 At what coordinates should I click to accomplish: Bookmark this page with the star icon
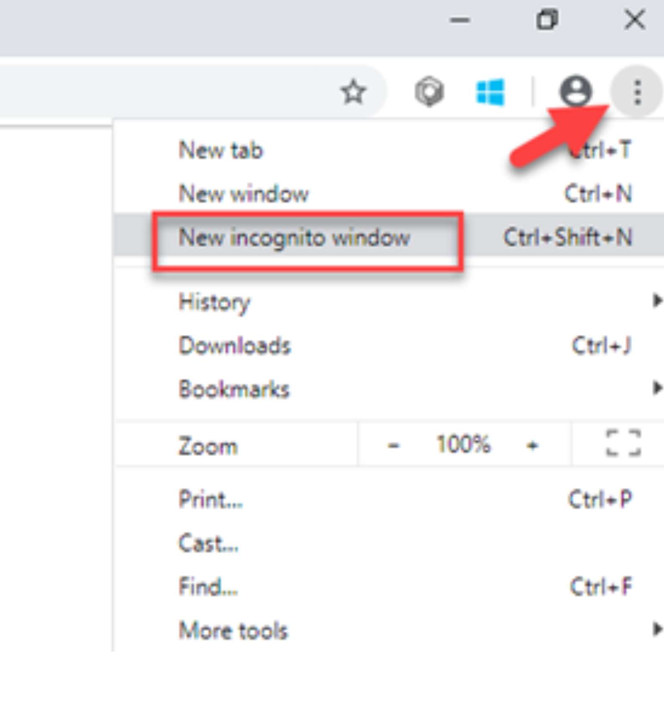coord(354,92)
